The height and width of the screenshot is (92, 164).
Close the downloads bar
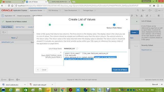pos(162,84)
